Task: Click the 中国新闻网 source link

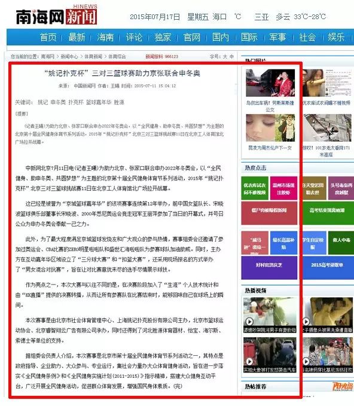Action: [x=84, y=86]
